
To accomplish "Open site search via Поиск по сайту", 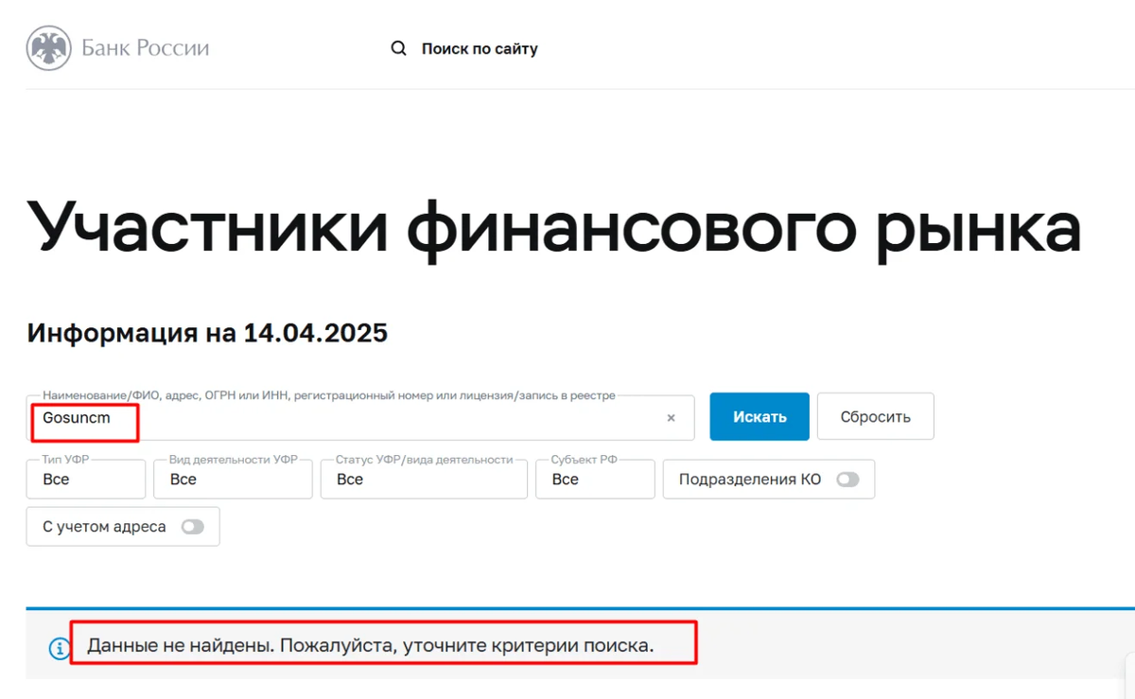I will [480, 48].
